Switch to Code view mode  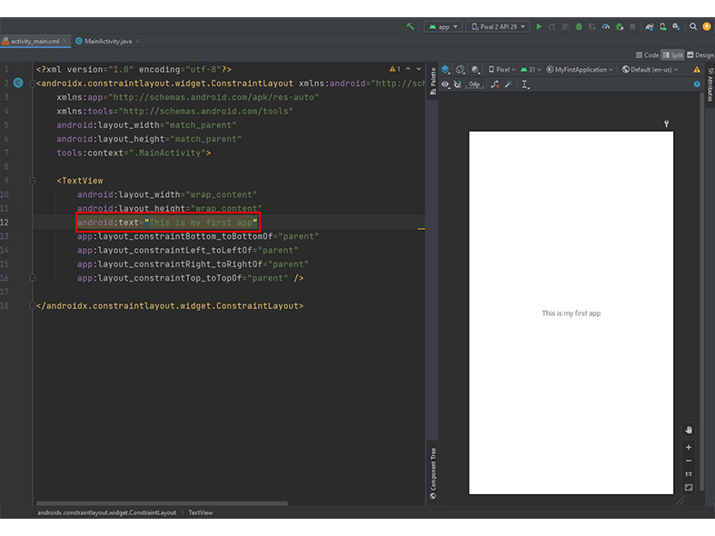(648, 55)
